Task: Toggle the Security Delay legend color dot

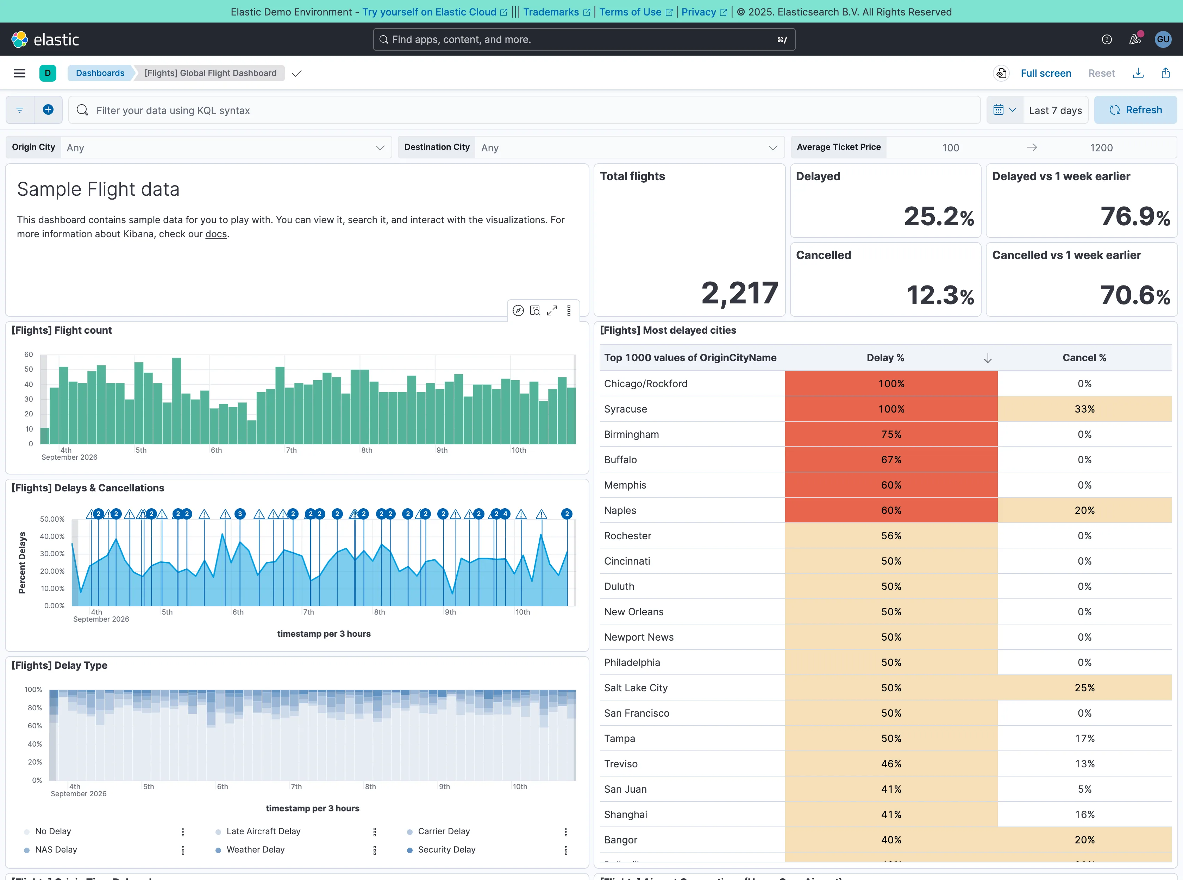Action: [410, 850]
